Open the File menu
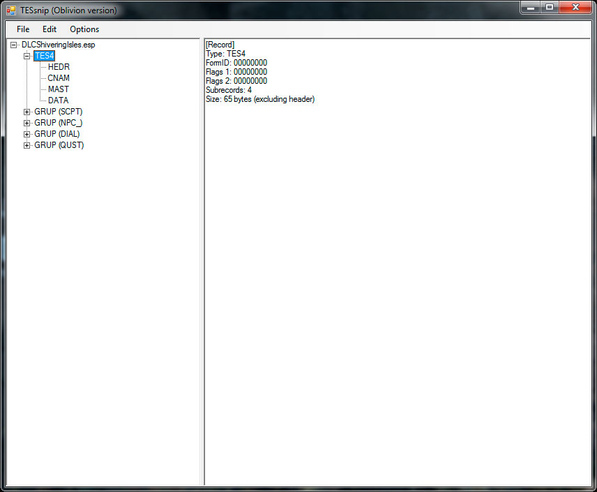 tap(23, 29)
